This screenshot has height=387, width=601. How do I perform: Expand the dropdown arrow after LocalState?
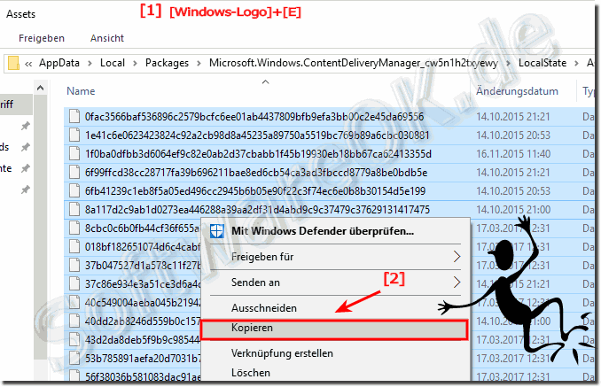576,63
